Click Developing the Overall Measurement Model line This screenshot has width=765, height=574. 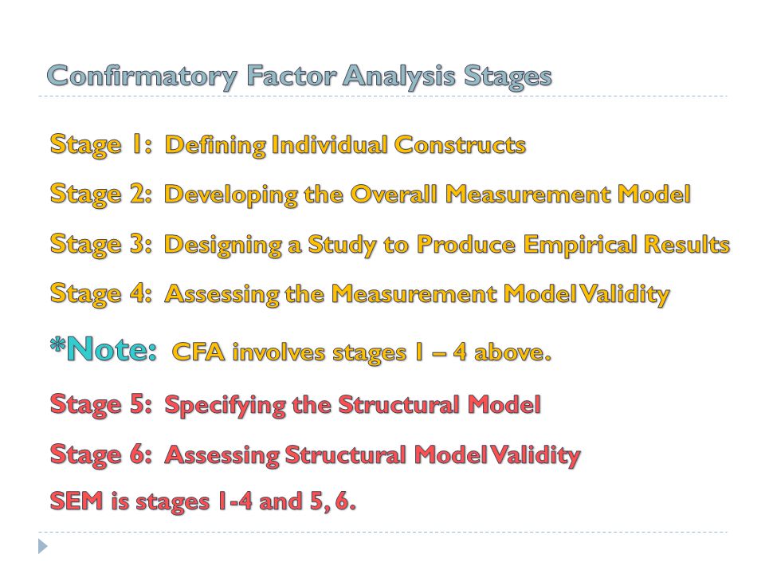pyautogui.click(x=428, y=195)
